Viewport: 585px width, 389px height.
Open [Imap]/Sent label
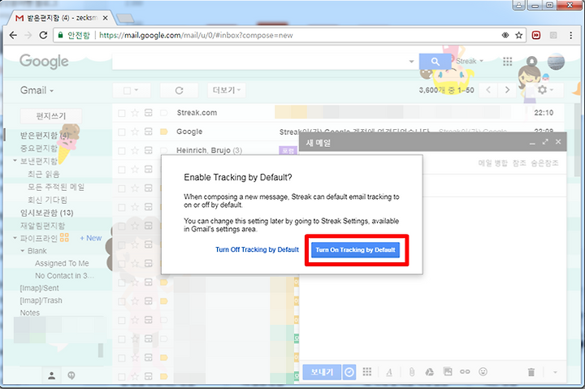pos(39,288)
